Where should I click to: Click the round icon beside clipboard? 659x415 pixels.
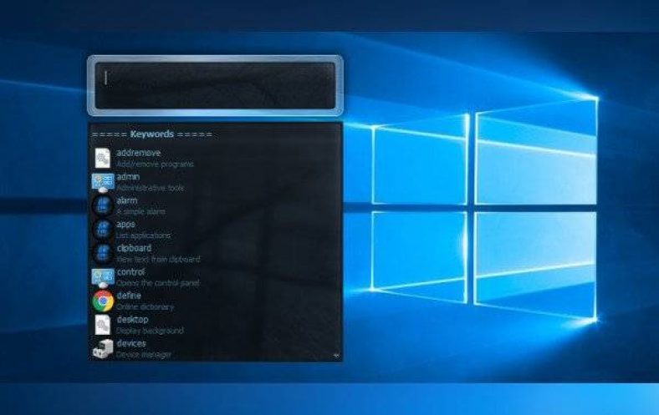[103, 253]
